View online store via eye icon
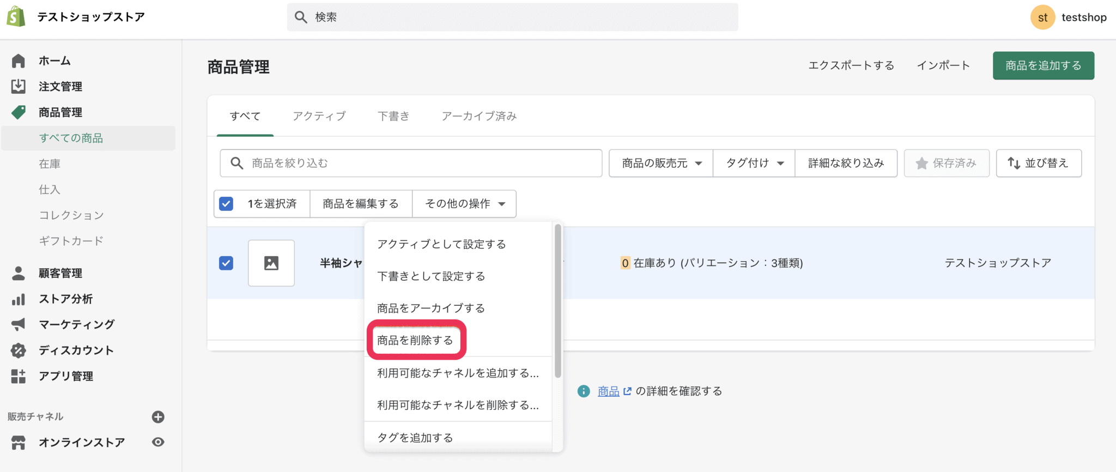This screenshot has width=1116, height=472. [158, 442]
